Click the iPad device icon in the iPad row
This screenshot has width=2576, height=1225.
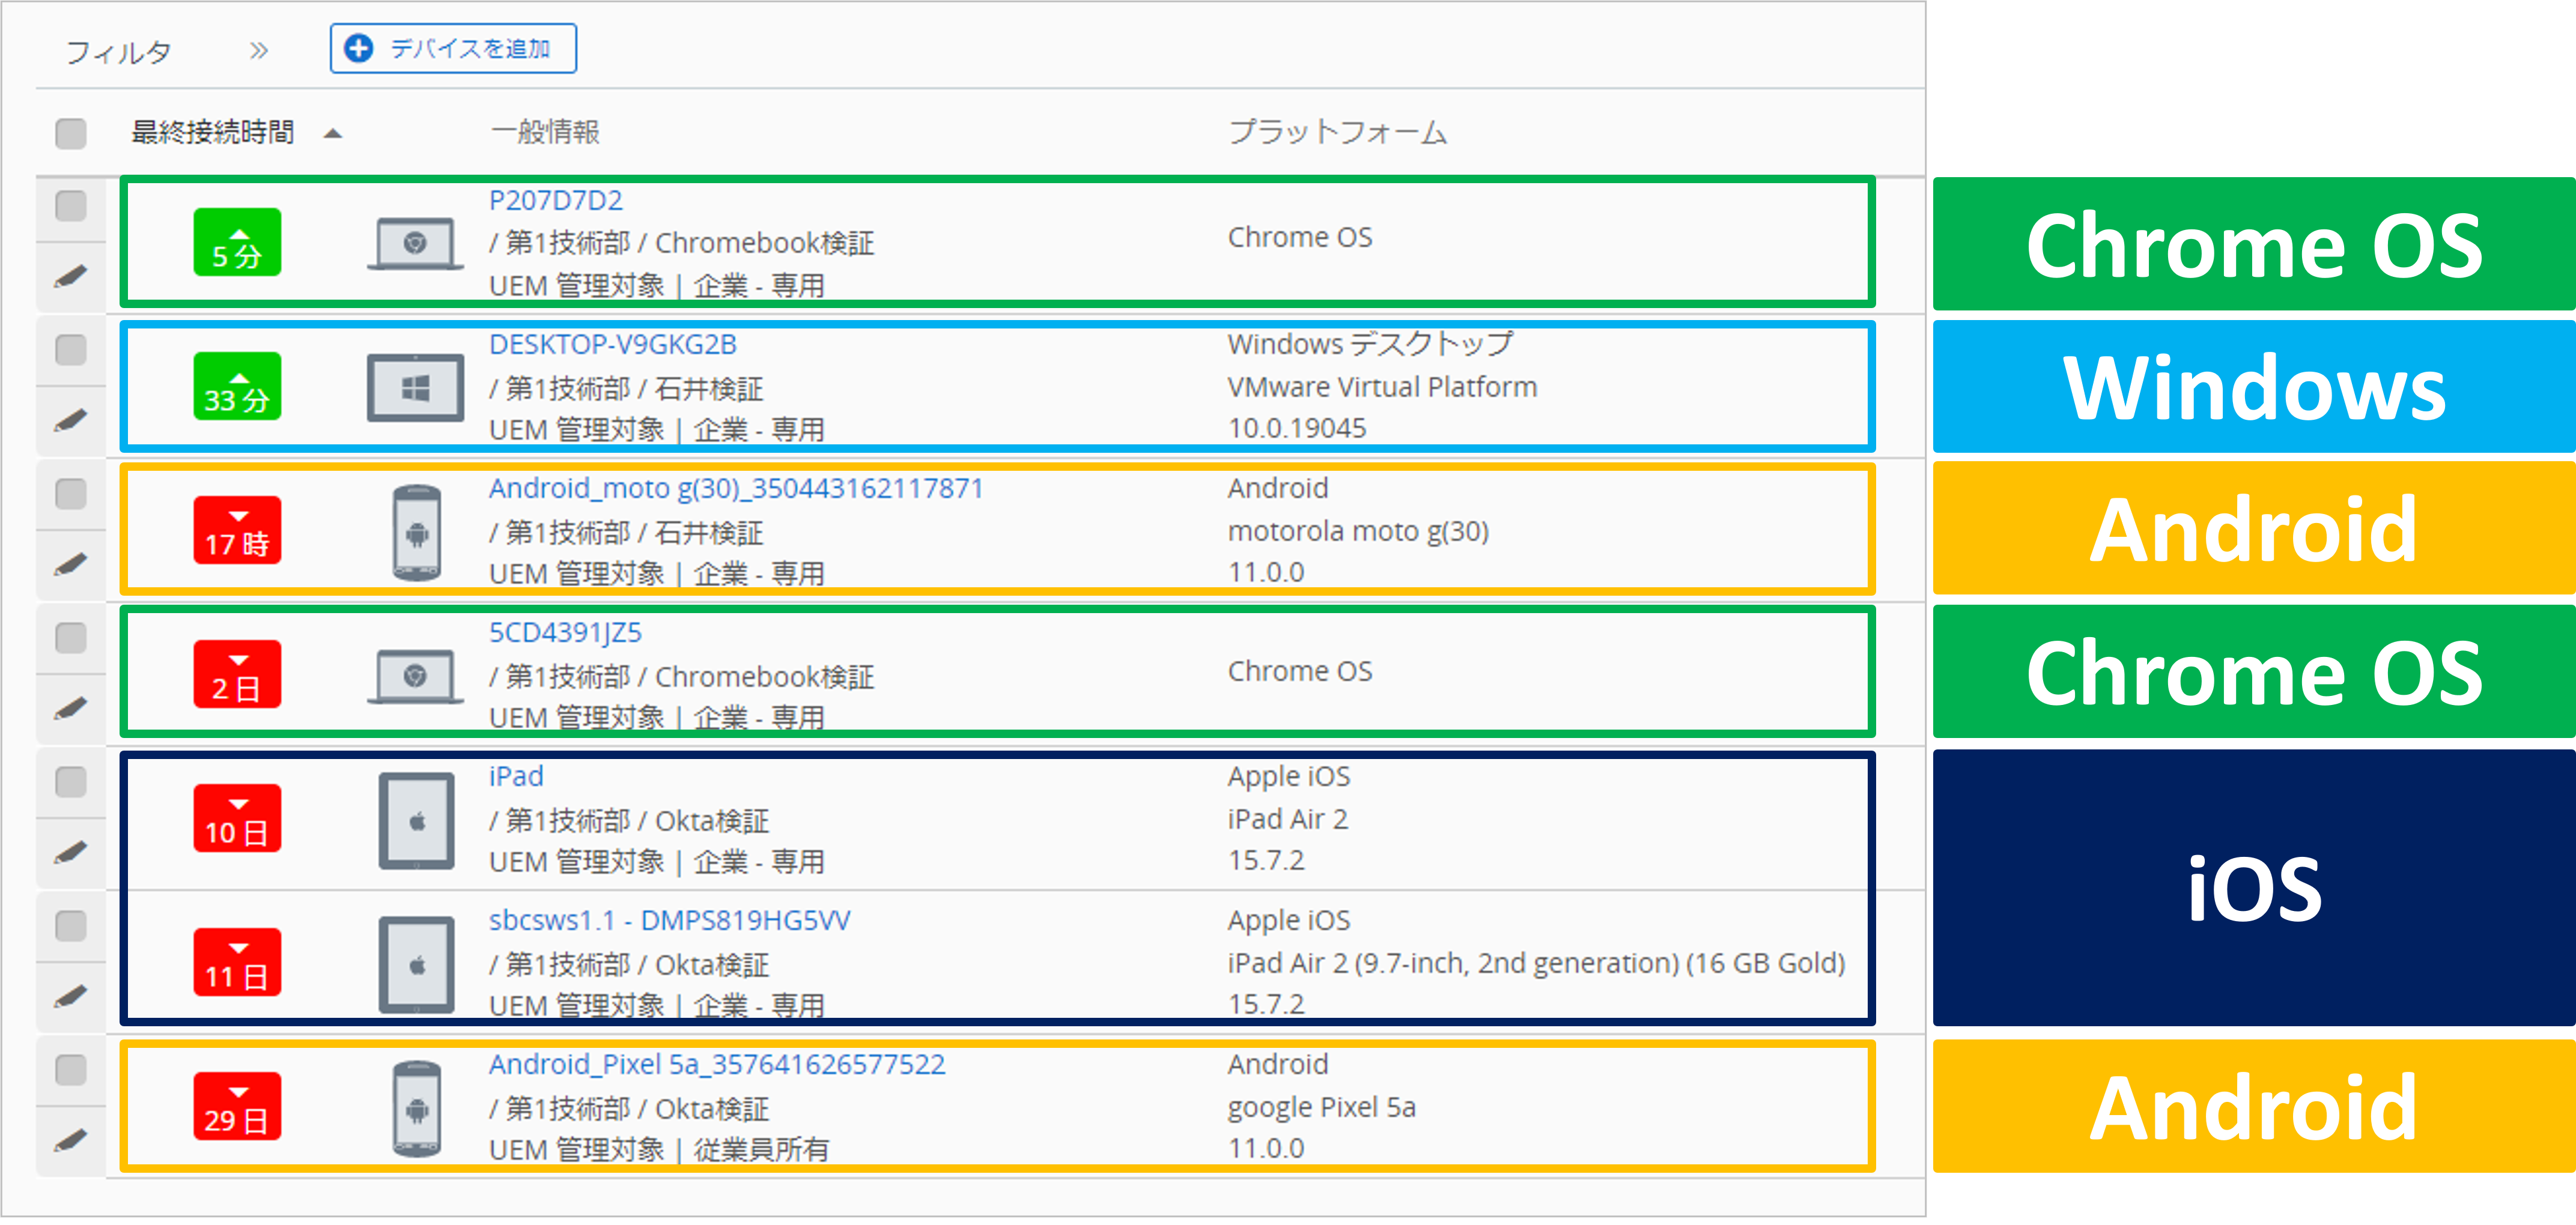click(x=416, y=819)
